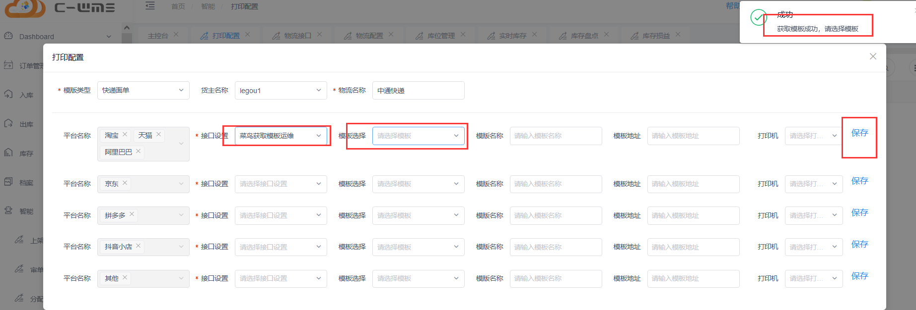Viewport: 916px width, 310px height.
Task: Open 打印机 dropdown in 京东 row
Action: tap(814, 184)
